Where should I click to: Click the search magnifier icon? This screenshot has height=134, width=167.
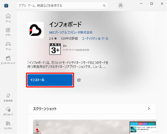[x=104, y=6]
